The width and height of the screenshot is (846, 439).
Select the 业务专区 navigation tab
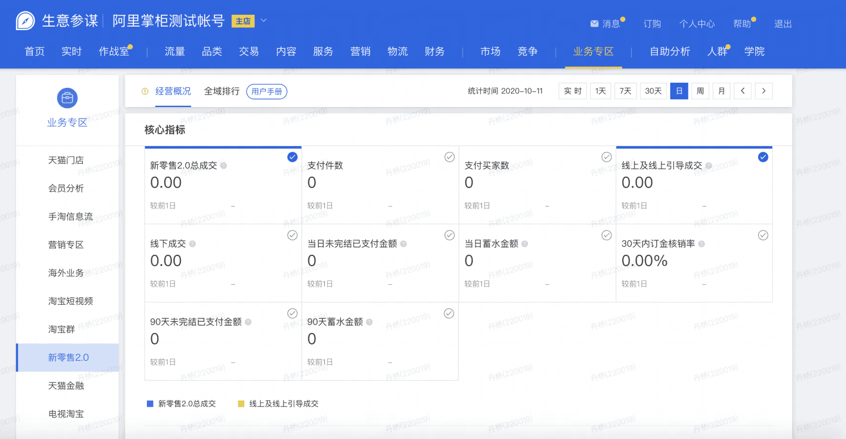point(594,52)
